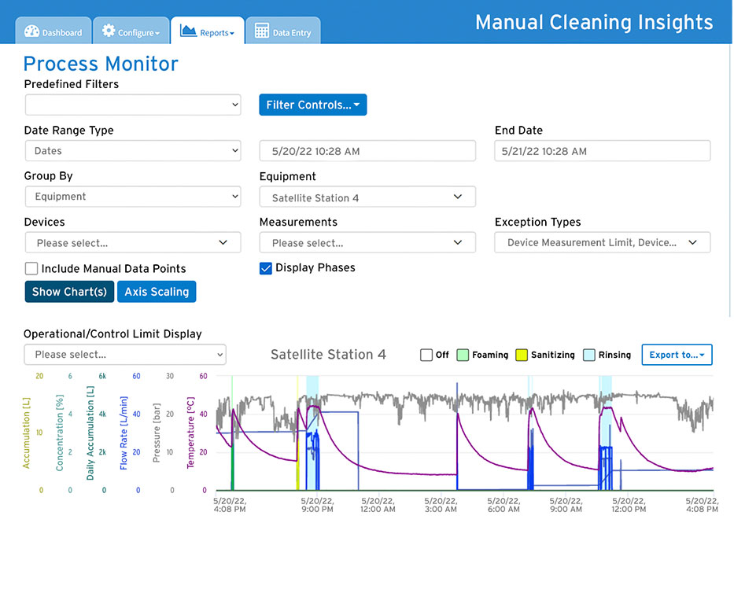Open the Date Range Type dropdown
Image resolution: width=734 pixels, height=593 pixels.
pos(132,150)
